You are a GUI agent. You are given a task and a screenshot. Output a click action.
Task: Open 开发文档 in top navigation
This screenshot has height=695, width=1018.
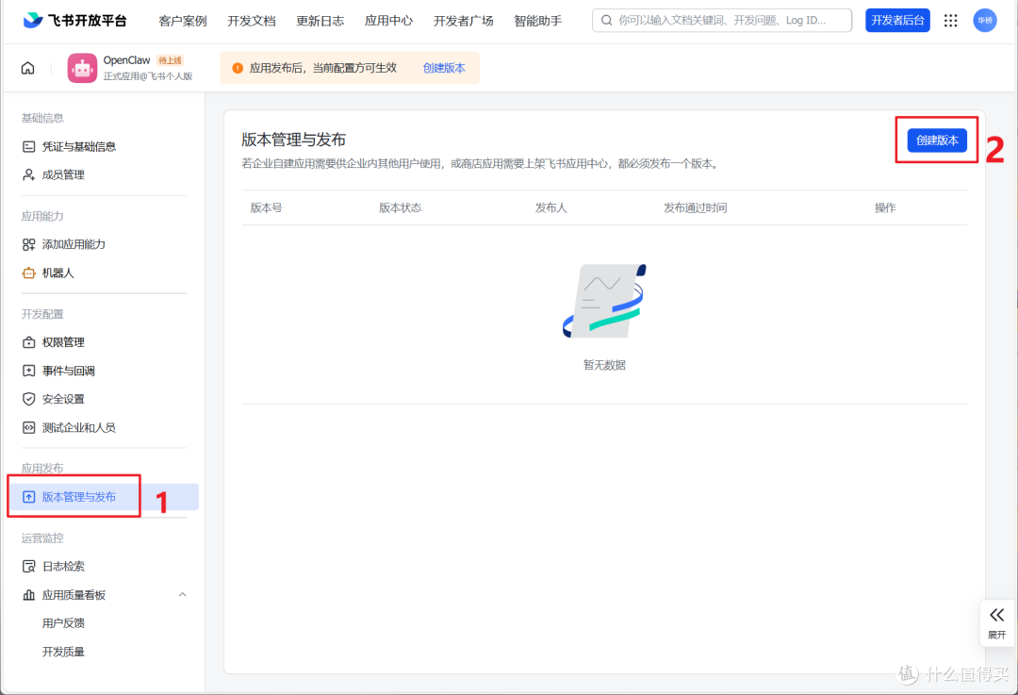[252, 21]
